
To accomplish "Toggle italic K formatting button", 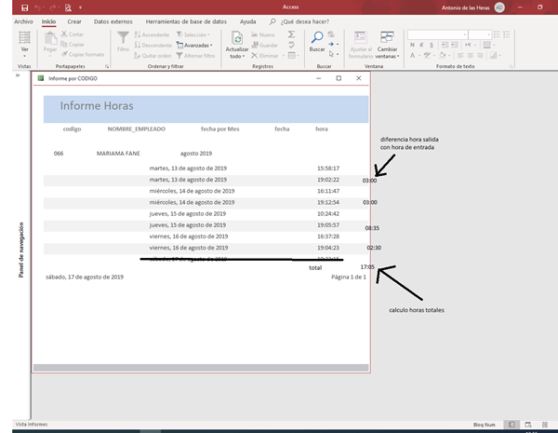I will [x=421, y=46].
